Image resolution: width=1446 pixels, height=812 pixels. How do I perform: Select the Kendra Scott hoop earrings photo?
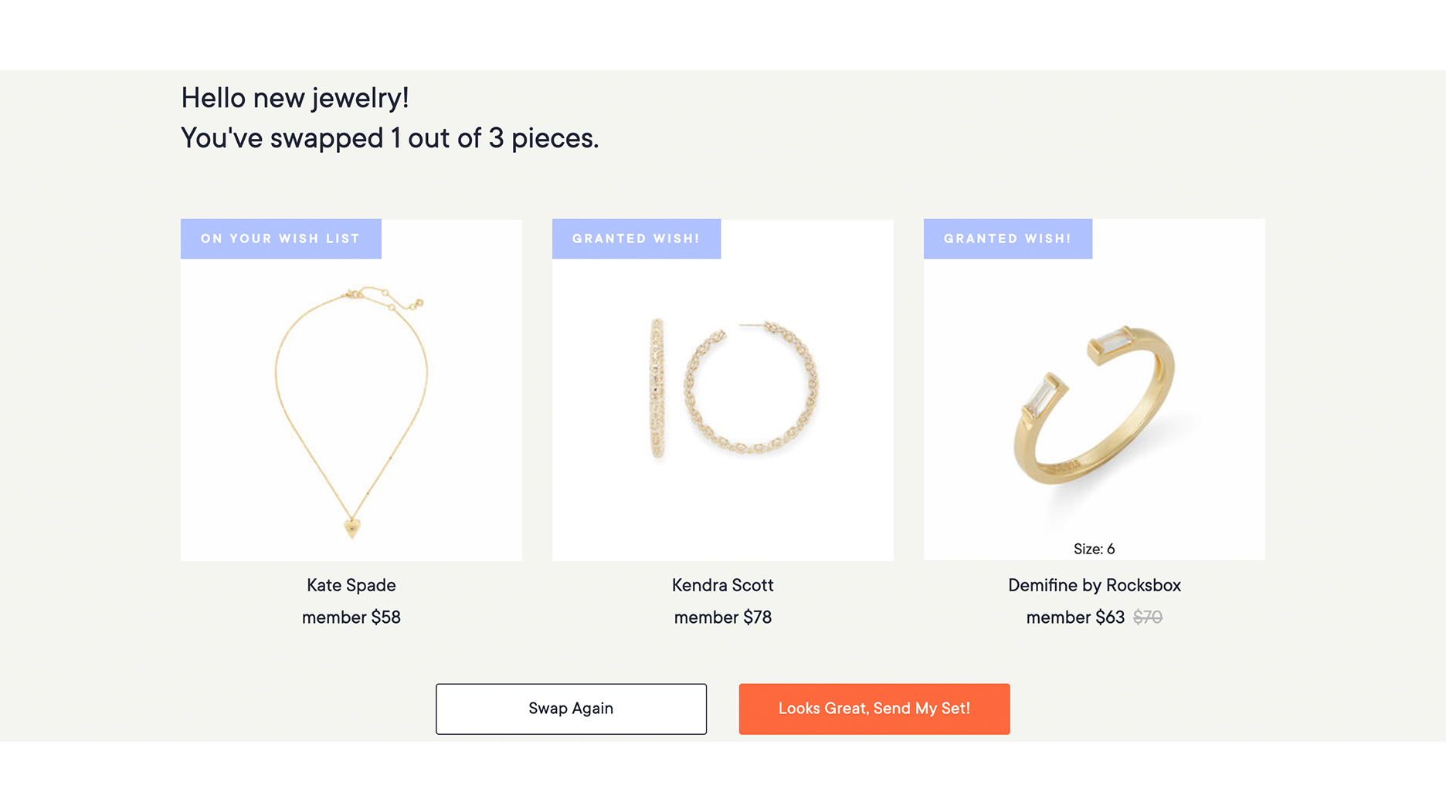723,390
